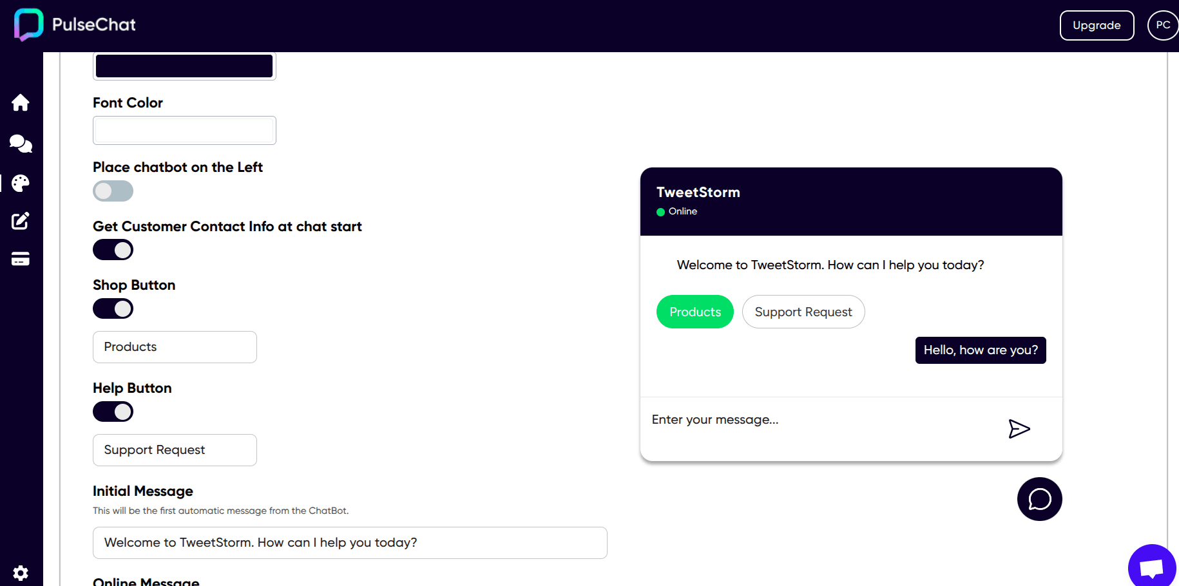Click the dark color swatch above Font Color

pyautogui.click(x=184, y=65)
